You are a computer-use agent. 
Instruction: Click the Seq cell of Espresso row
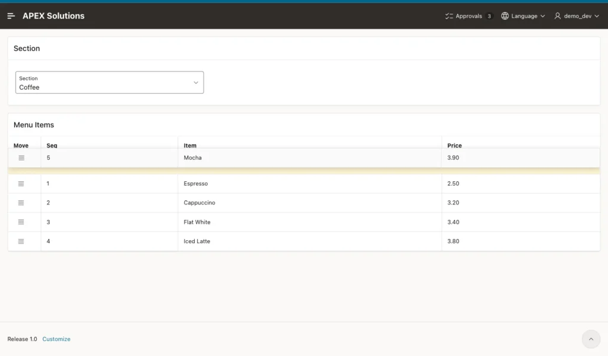click(x=109, y=184)
